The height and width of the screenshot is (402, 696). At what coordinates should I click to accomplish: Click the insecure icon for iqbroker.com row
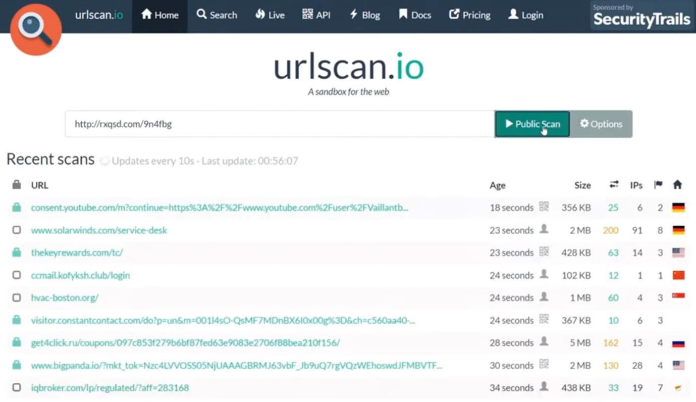click(17, 388)
